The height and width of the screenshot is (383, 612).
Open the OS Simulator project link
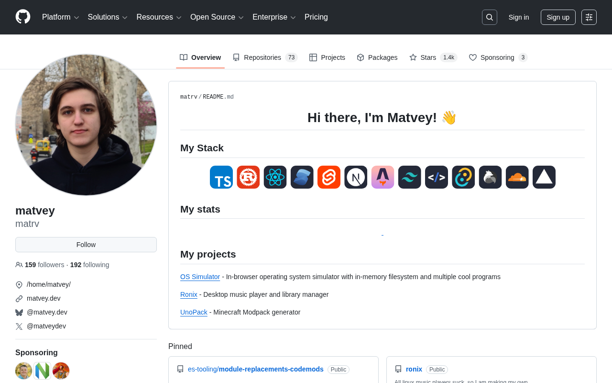click(x=200, y=277)
